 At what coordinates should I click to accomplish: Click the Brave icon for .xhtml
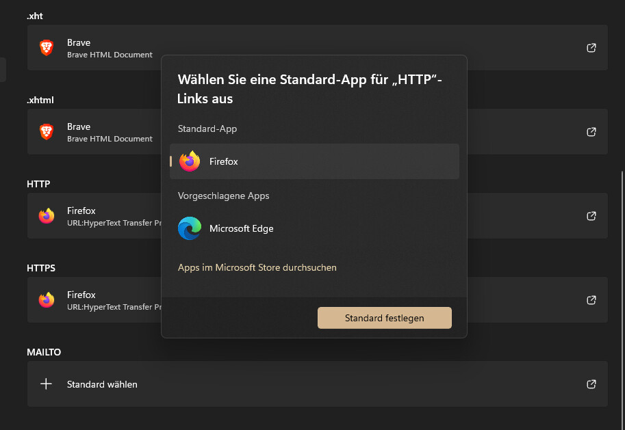(x=47, y=132)
